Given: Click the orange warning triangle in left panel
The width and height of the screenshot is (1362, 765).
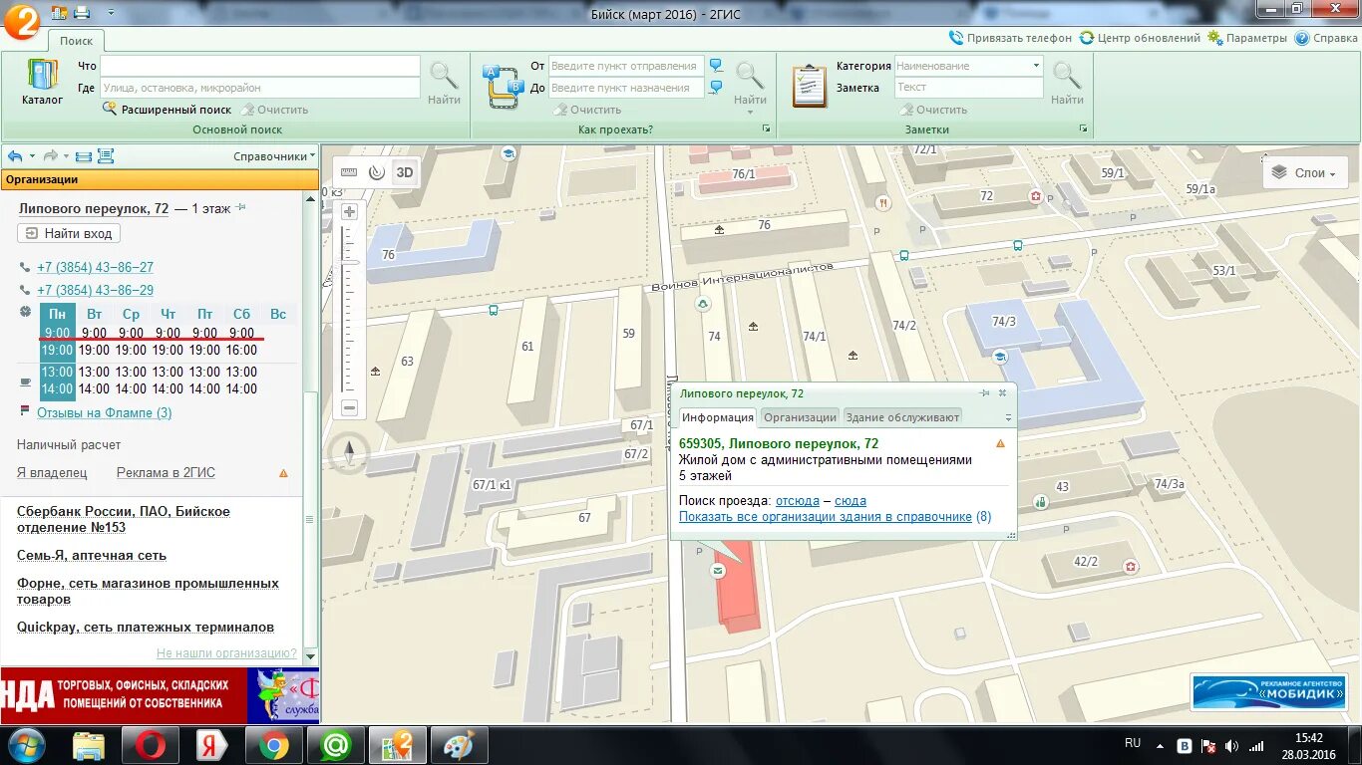Looking at the screenshot, I should click(283, 473).
